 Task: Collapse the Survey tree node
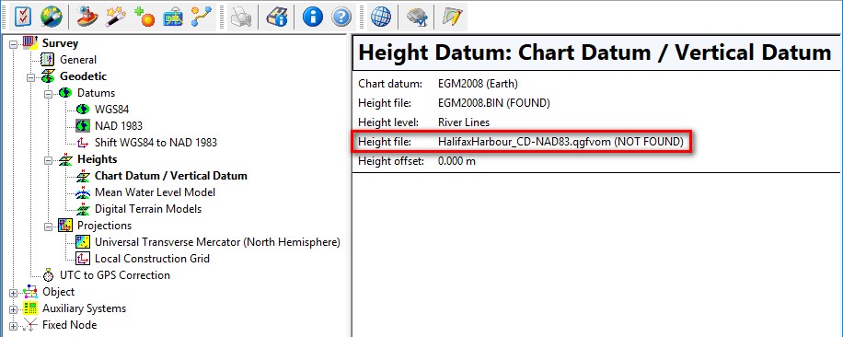click(x=13, y=44)
